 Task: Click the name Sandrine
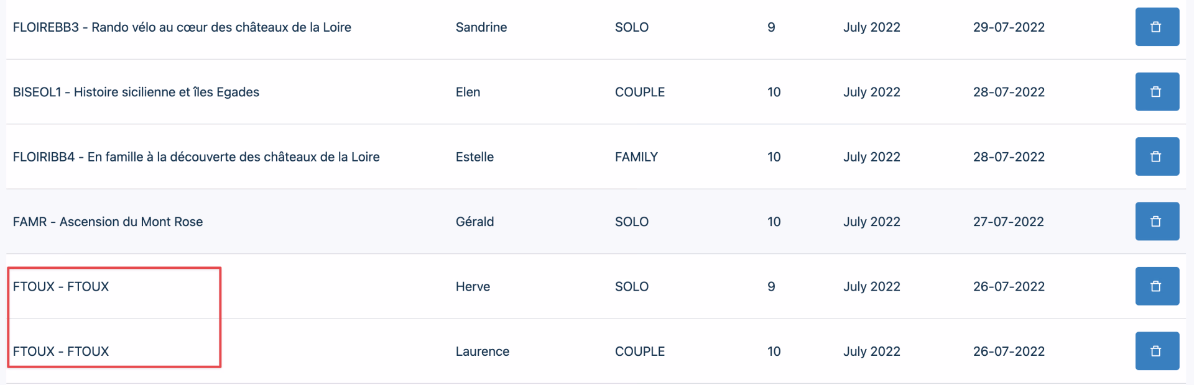[481, 27]
